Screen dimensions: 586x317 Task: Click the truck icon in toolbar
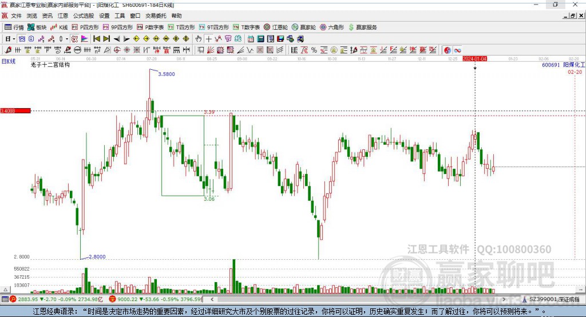tap(300, 39)
